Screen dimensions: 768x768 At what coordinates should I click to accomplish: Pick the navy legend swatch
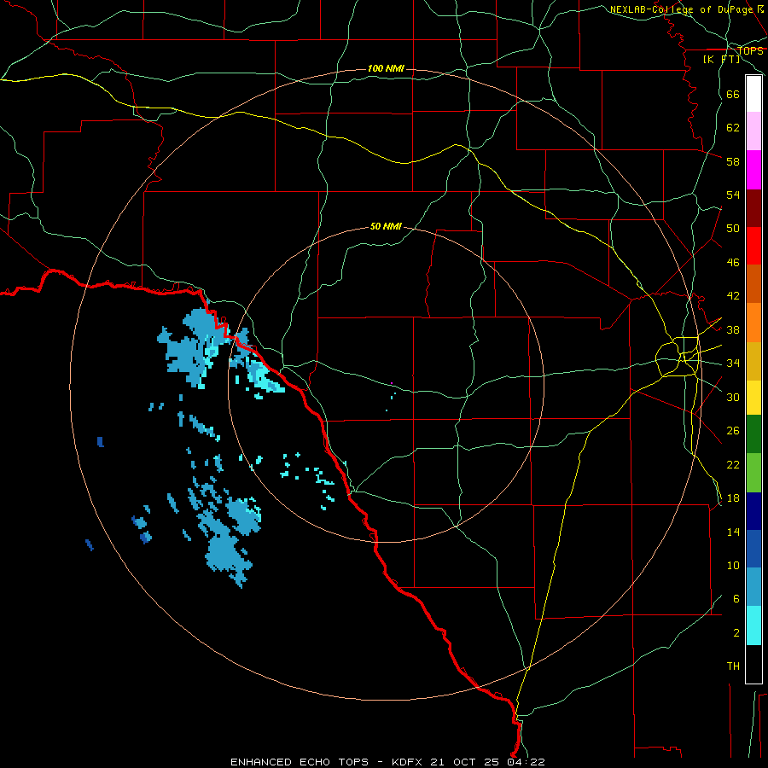pos(753,511)
